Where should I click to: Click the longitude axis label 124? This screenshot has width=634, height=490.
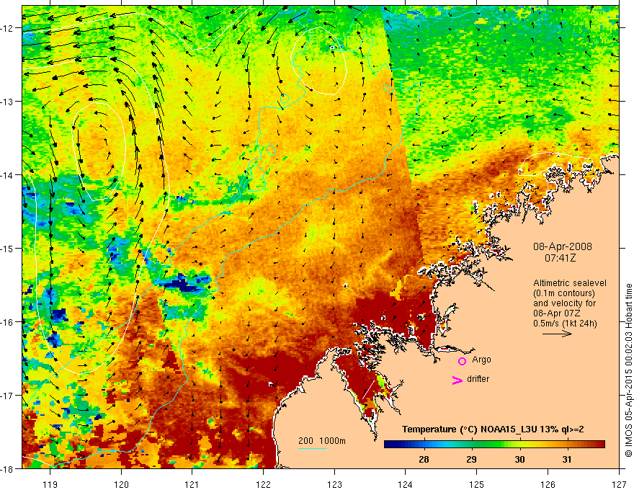pos(406,484)
